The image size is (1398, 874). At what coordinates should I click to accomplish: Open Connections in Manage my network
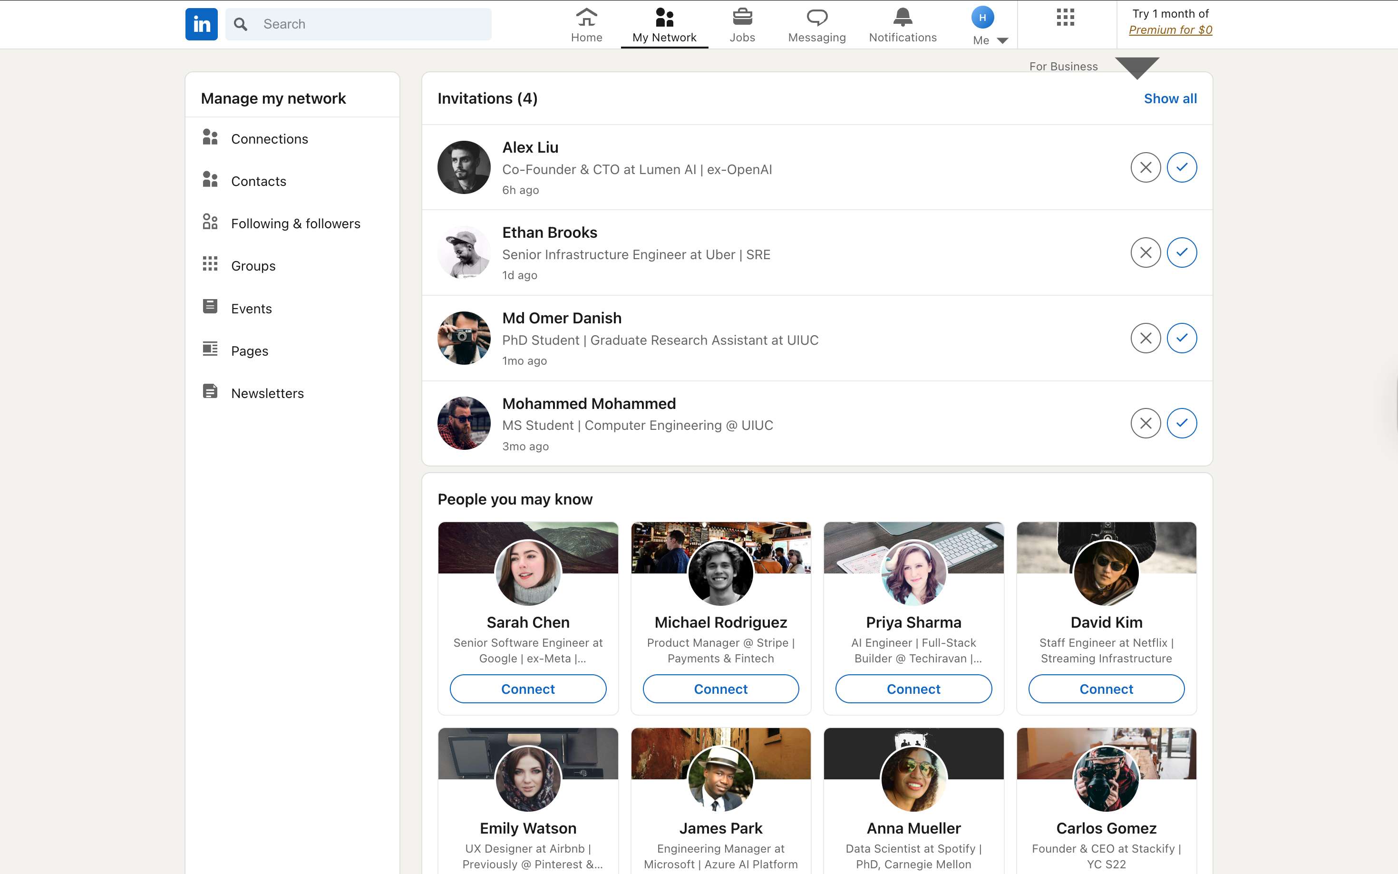292,139
